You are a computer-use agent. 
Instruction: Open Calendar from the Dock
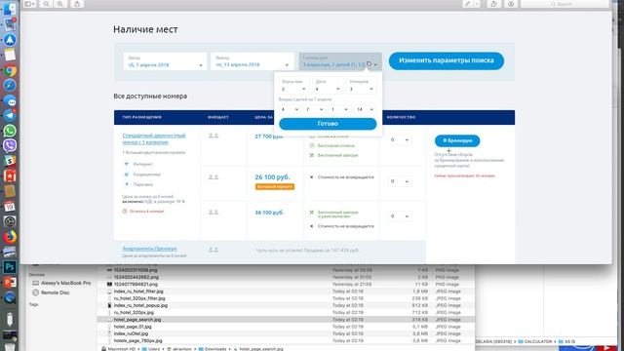10,206
